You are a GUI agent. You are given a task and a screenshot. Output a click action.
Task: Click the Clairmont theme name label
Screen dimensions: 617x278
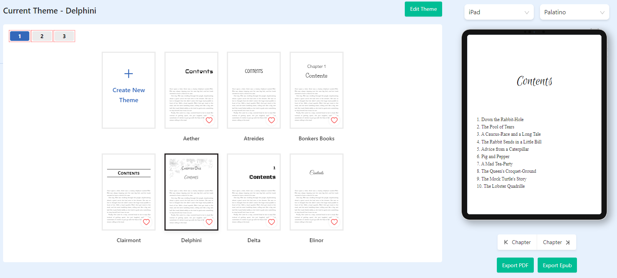pyautogui.click(x=129, y=240)
